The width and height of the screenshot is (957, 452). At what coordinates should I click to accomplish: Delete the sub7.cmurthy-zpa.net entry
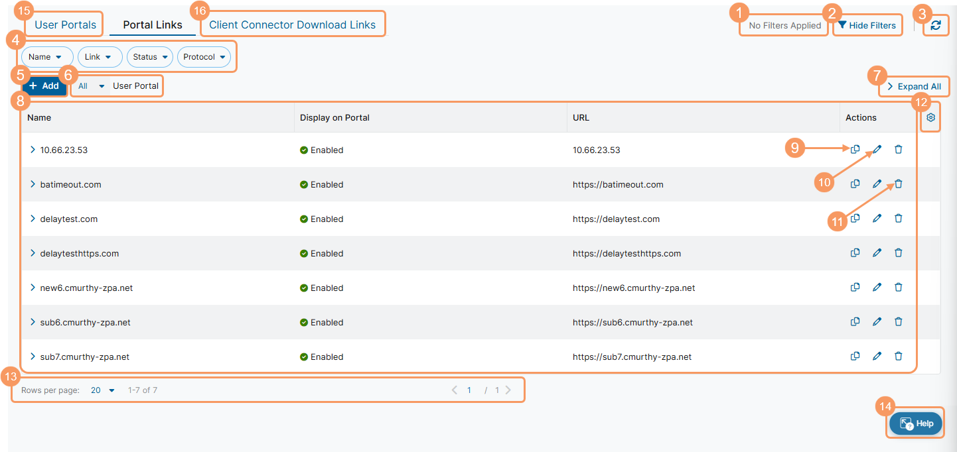coord(898,357)
